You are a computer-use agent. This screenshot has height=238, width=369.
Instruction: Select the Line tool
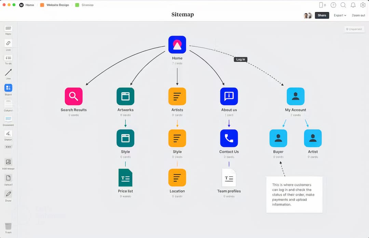click(x=8, y=73)
